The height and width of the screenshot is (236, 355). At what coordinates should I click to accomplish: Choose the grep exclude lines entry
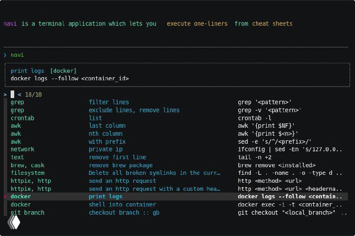tap(134, 110)
